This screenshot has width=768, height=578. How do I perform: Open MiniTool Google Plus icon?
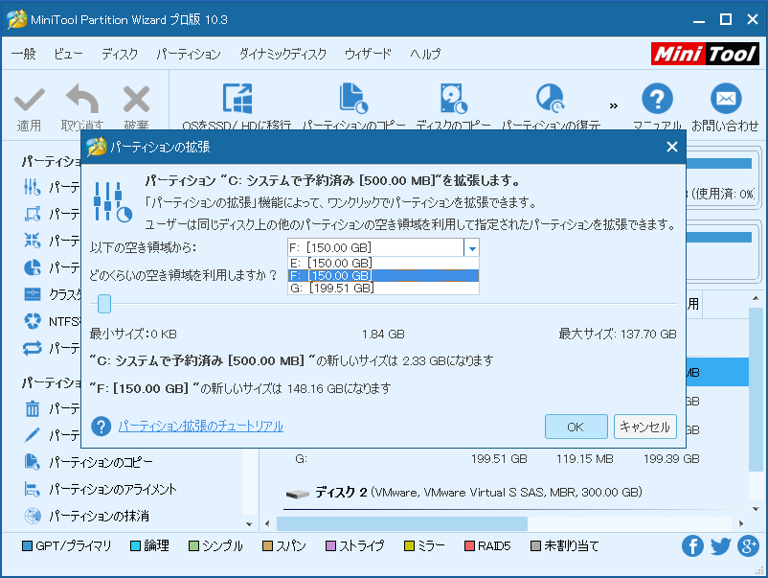tap(749, 546)
